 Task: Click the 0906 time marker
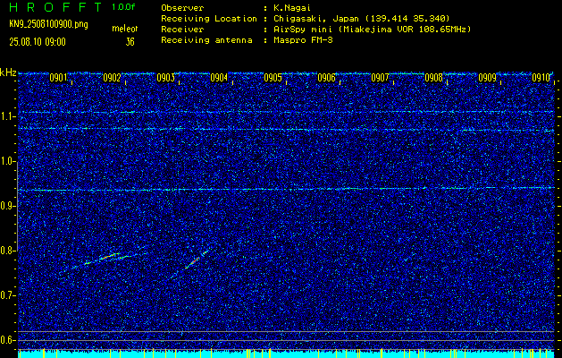(x=326, y=78)
